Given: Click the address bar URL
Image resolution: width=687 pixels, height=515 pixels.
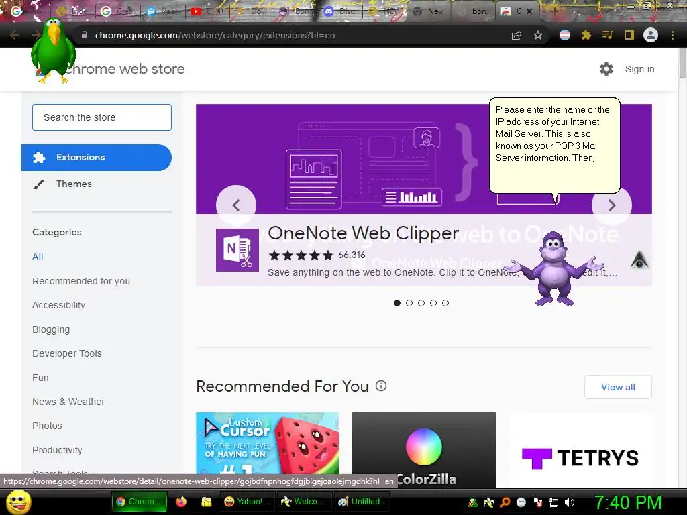Looking at the screenshot, I should point(215,35).
